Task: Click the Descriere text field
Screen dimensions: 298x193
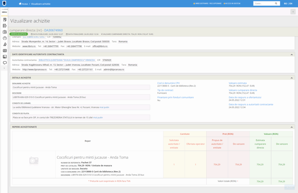Action: [x=81, y=97]
